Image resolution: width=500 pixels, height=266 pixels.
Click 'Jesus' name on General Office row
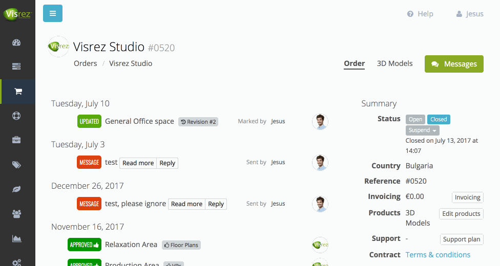(278, 121)
